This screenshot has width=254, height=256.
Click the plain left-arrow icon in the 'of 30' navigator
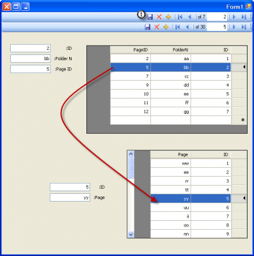pyautogui.click(x=187, y=27)
